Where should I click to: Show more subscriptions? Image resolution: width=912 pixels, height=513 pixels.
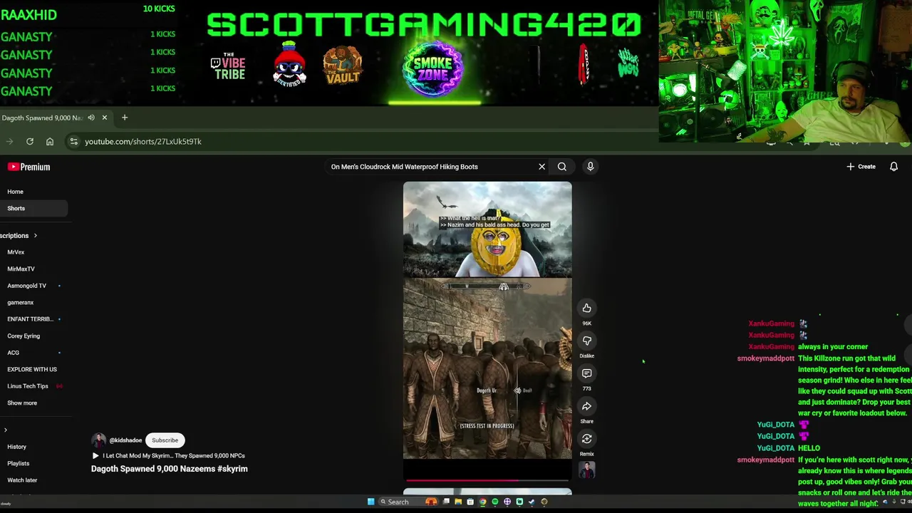(x=22, y=403)
